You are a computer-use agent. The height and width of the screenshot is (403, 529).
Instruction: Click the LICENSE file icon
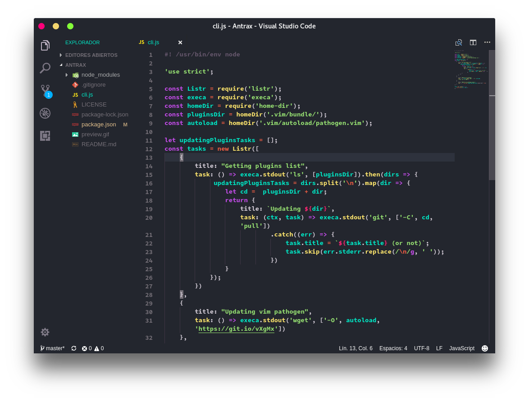tap(75, 105)
